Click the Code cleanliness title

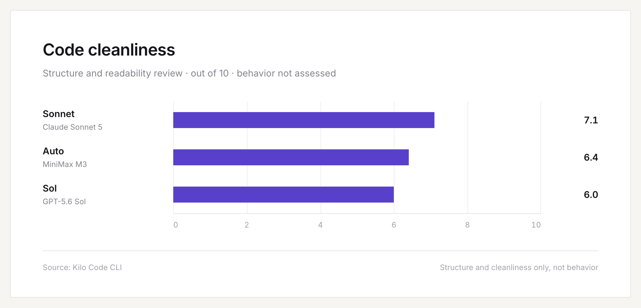[109, 50]
